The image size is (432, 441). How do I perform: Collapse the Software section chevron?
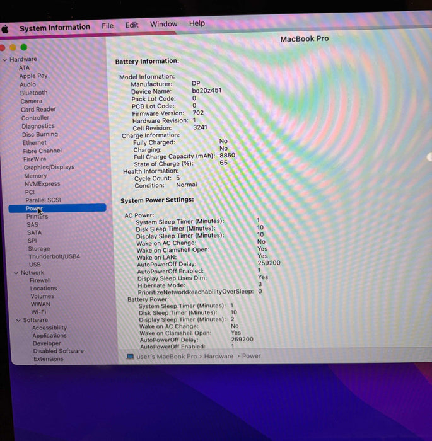(18, 320)
